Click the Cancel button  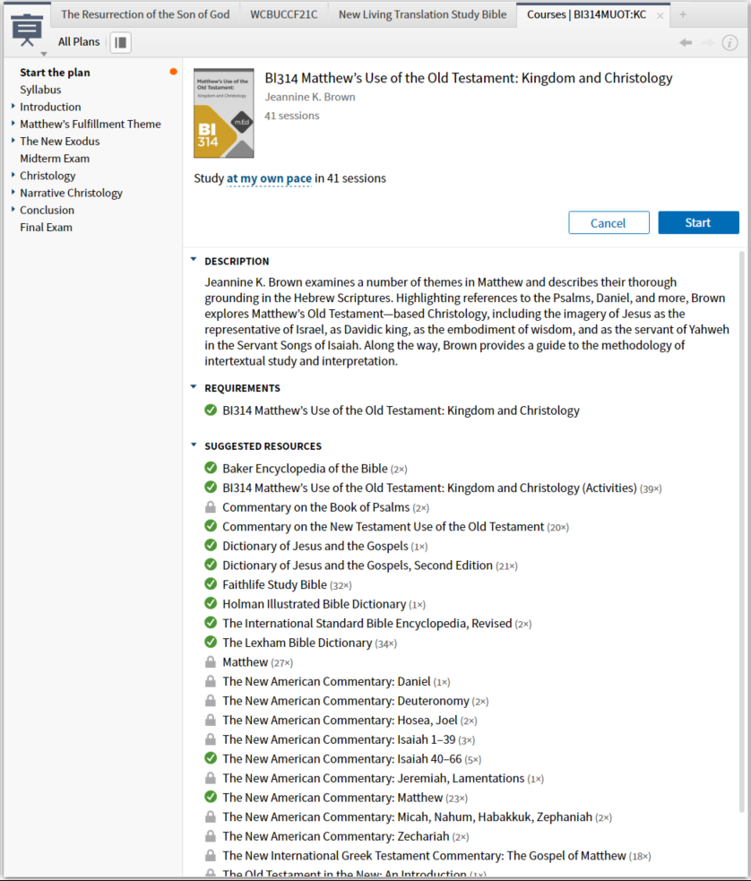(609, 222)
